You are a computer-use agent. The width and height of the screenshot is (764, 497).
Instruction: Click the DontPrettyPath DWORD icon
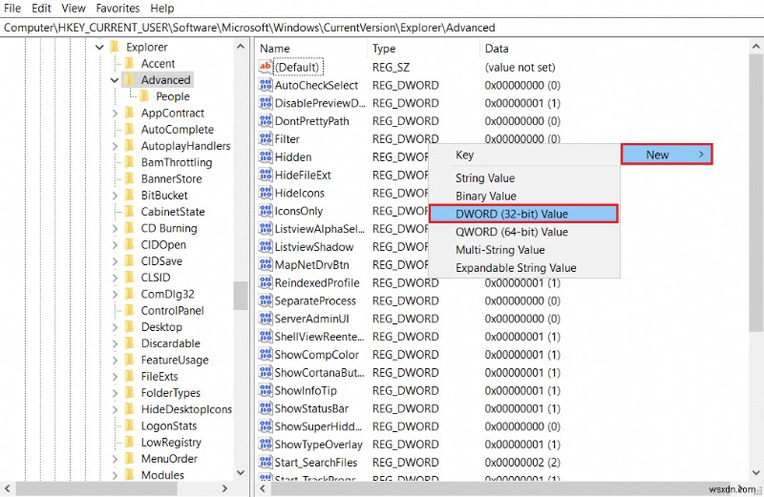pyautogui.click(x=265, y=121)
